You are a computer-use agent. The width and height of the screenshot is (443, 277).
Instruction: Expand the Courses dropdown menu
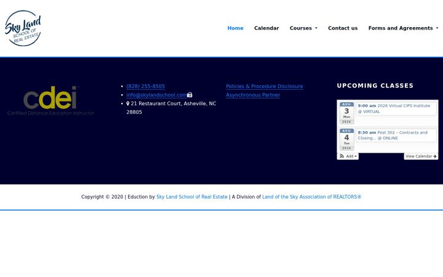(303, 28)
